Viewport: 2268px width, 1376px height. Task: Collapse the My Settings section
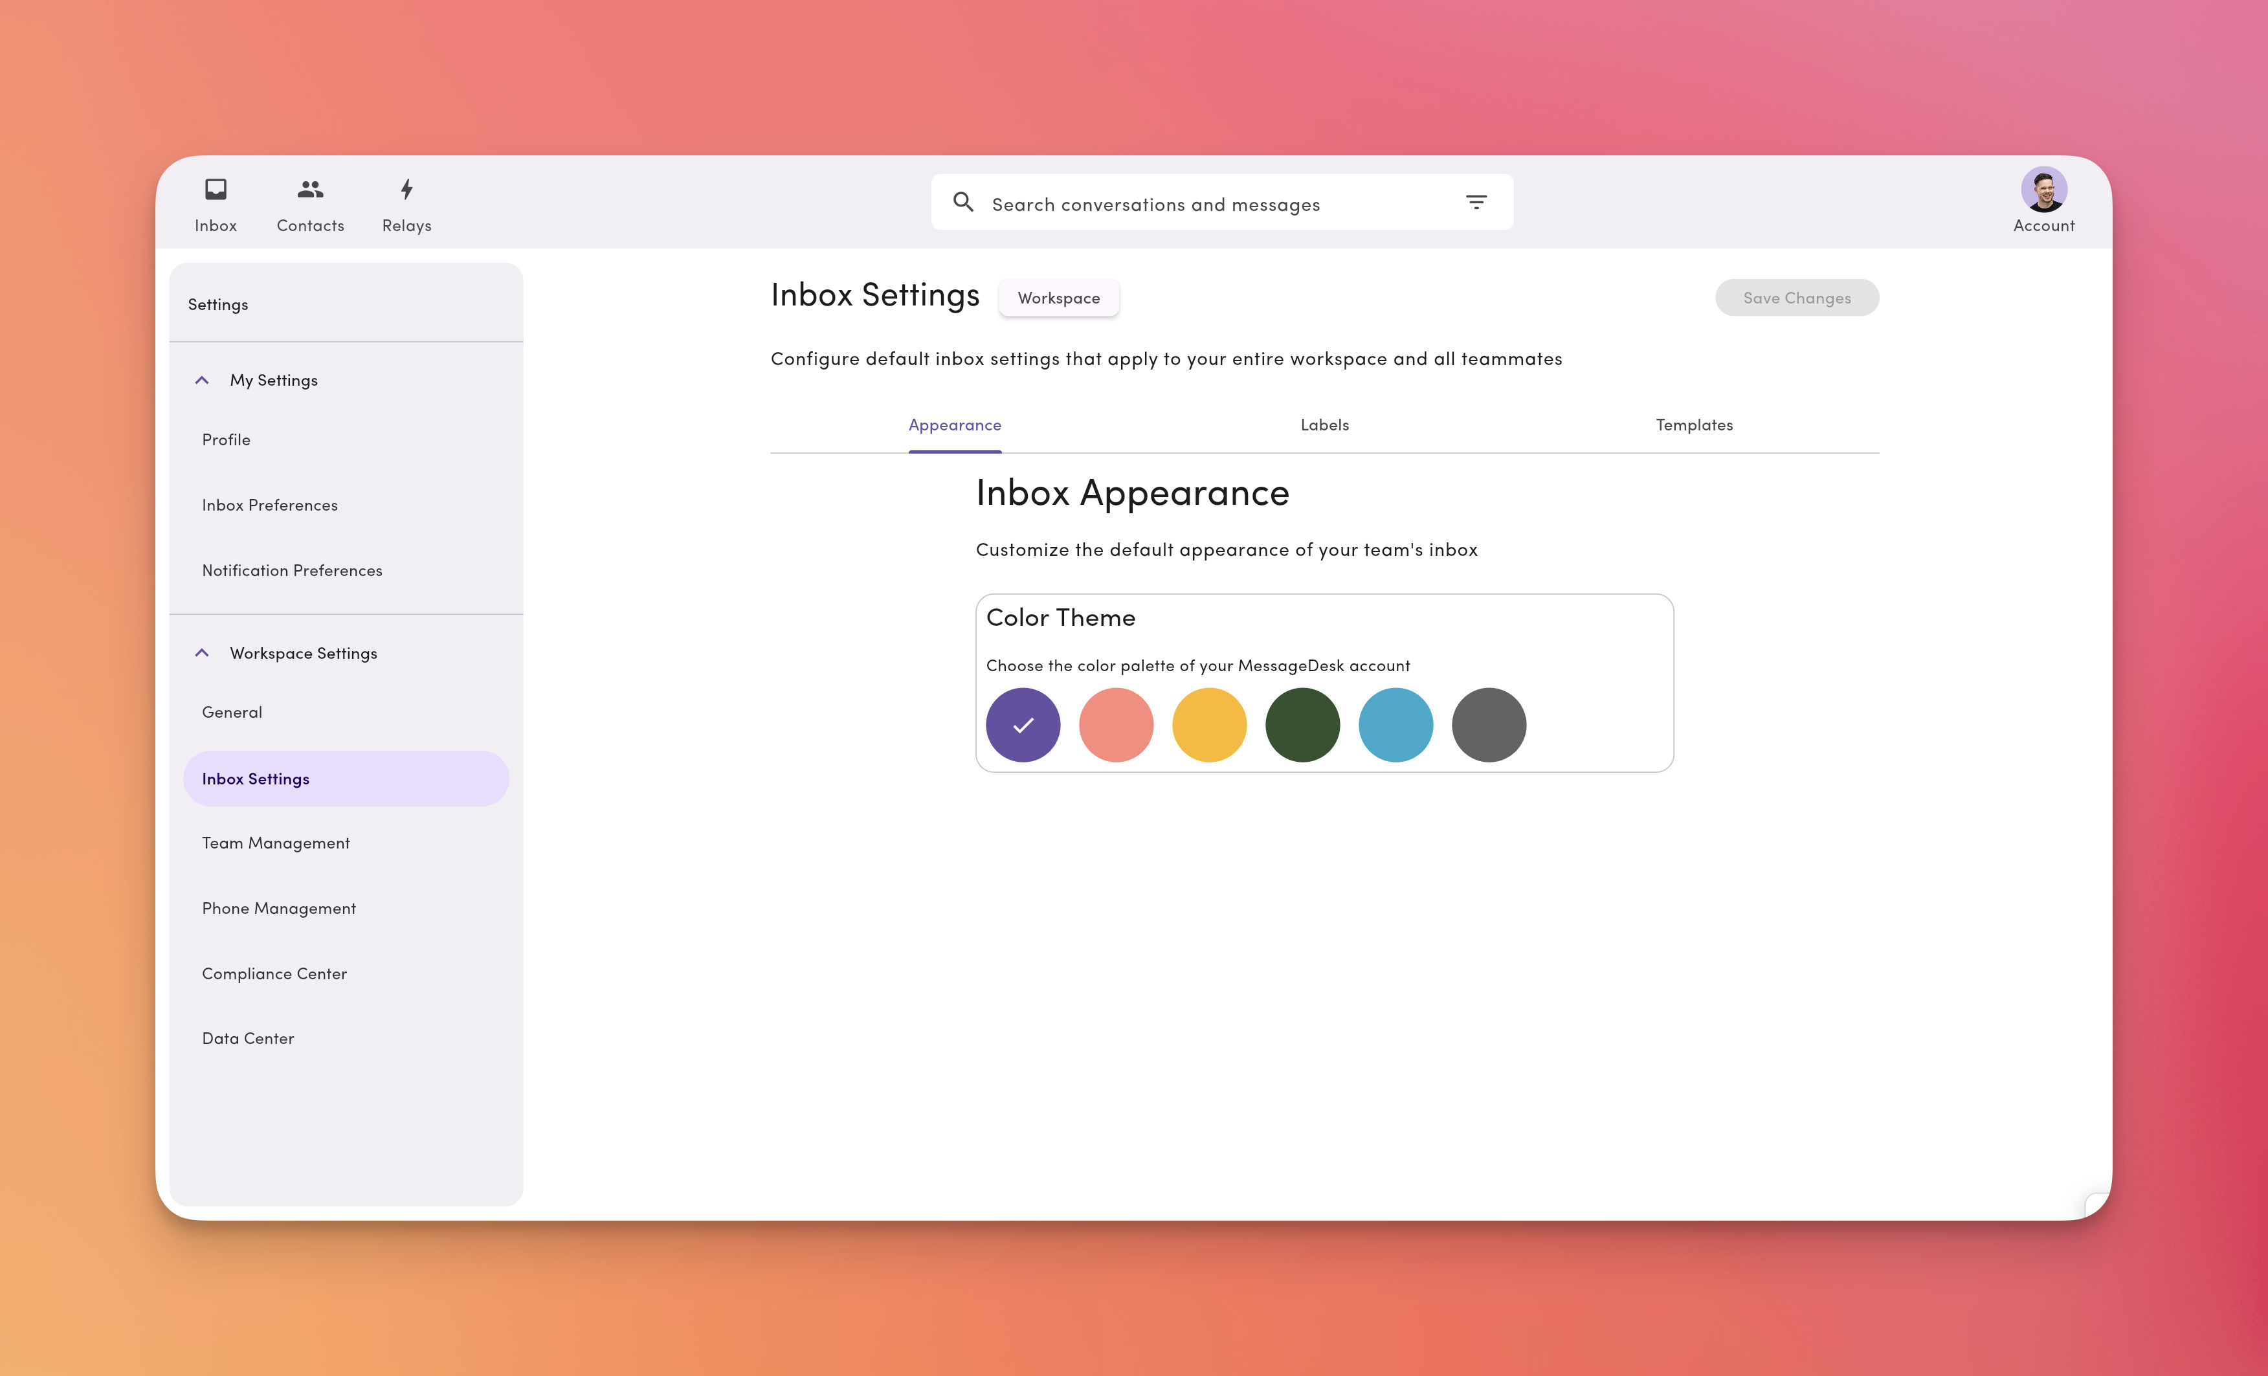(x=201, y=379)
